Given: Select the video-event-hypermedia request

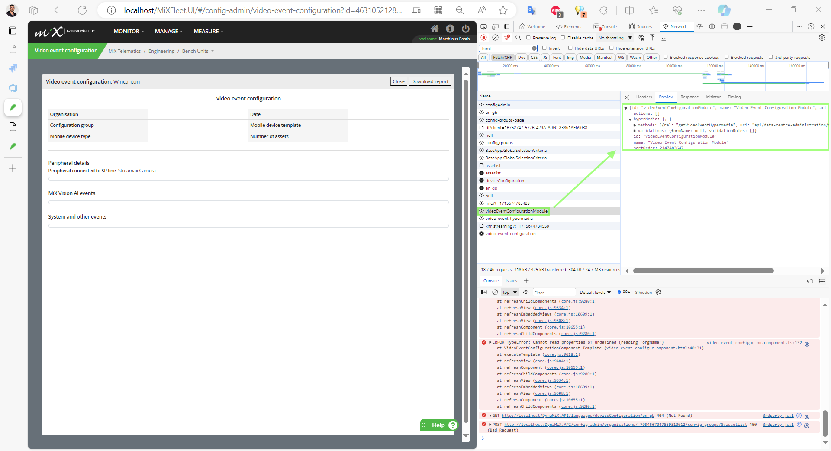Looking at the screenshot, I should 509,219.
